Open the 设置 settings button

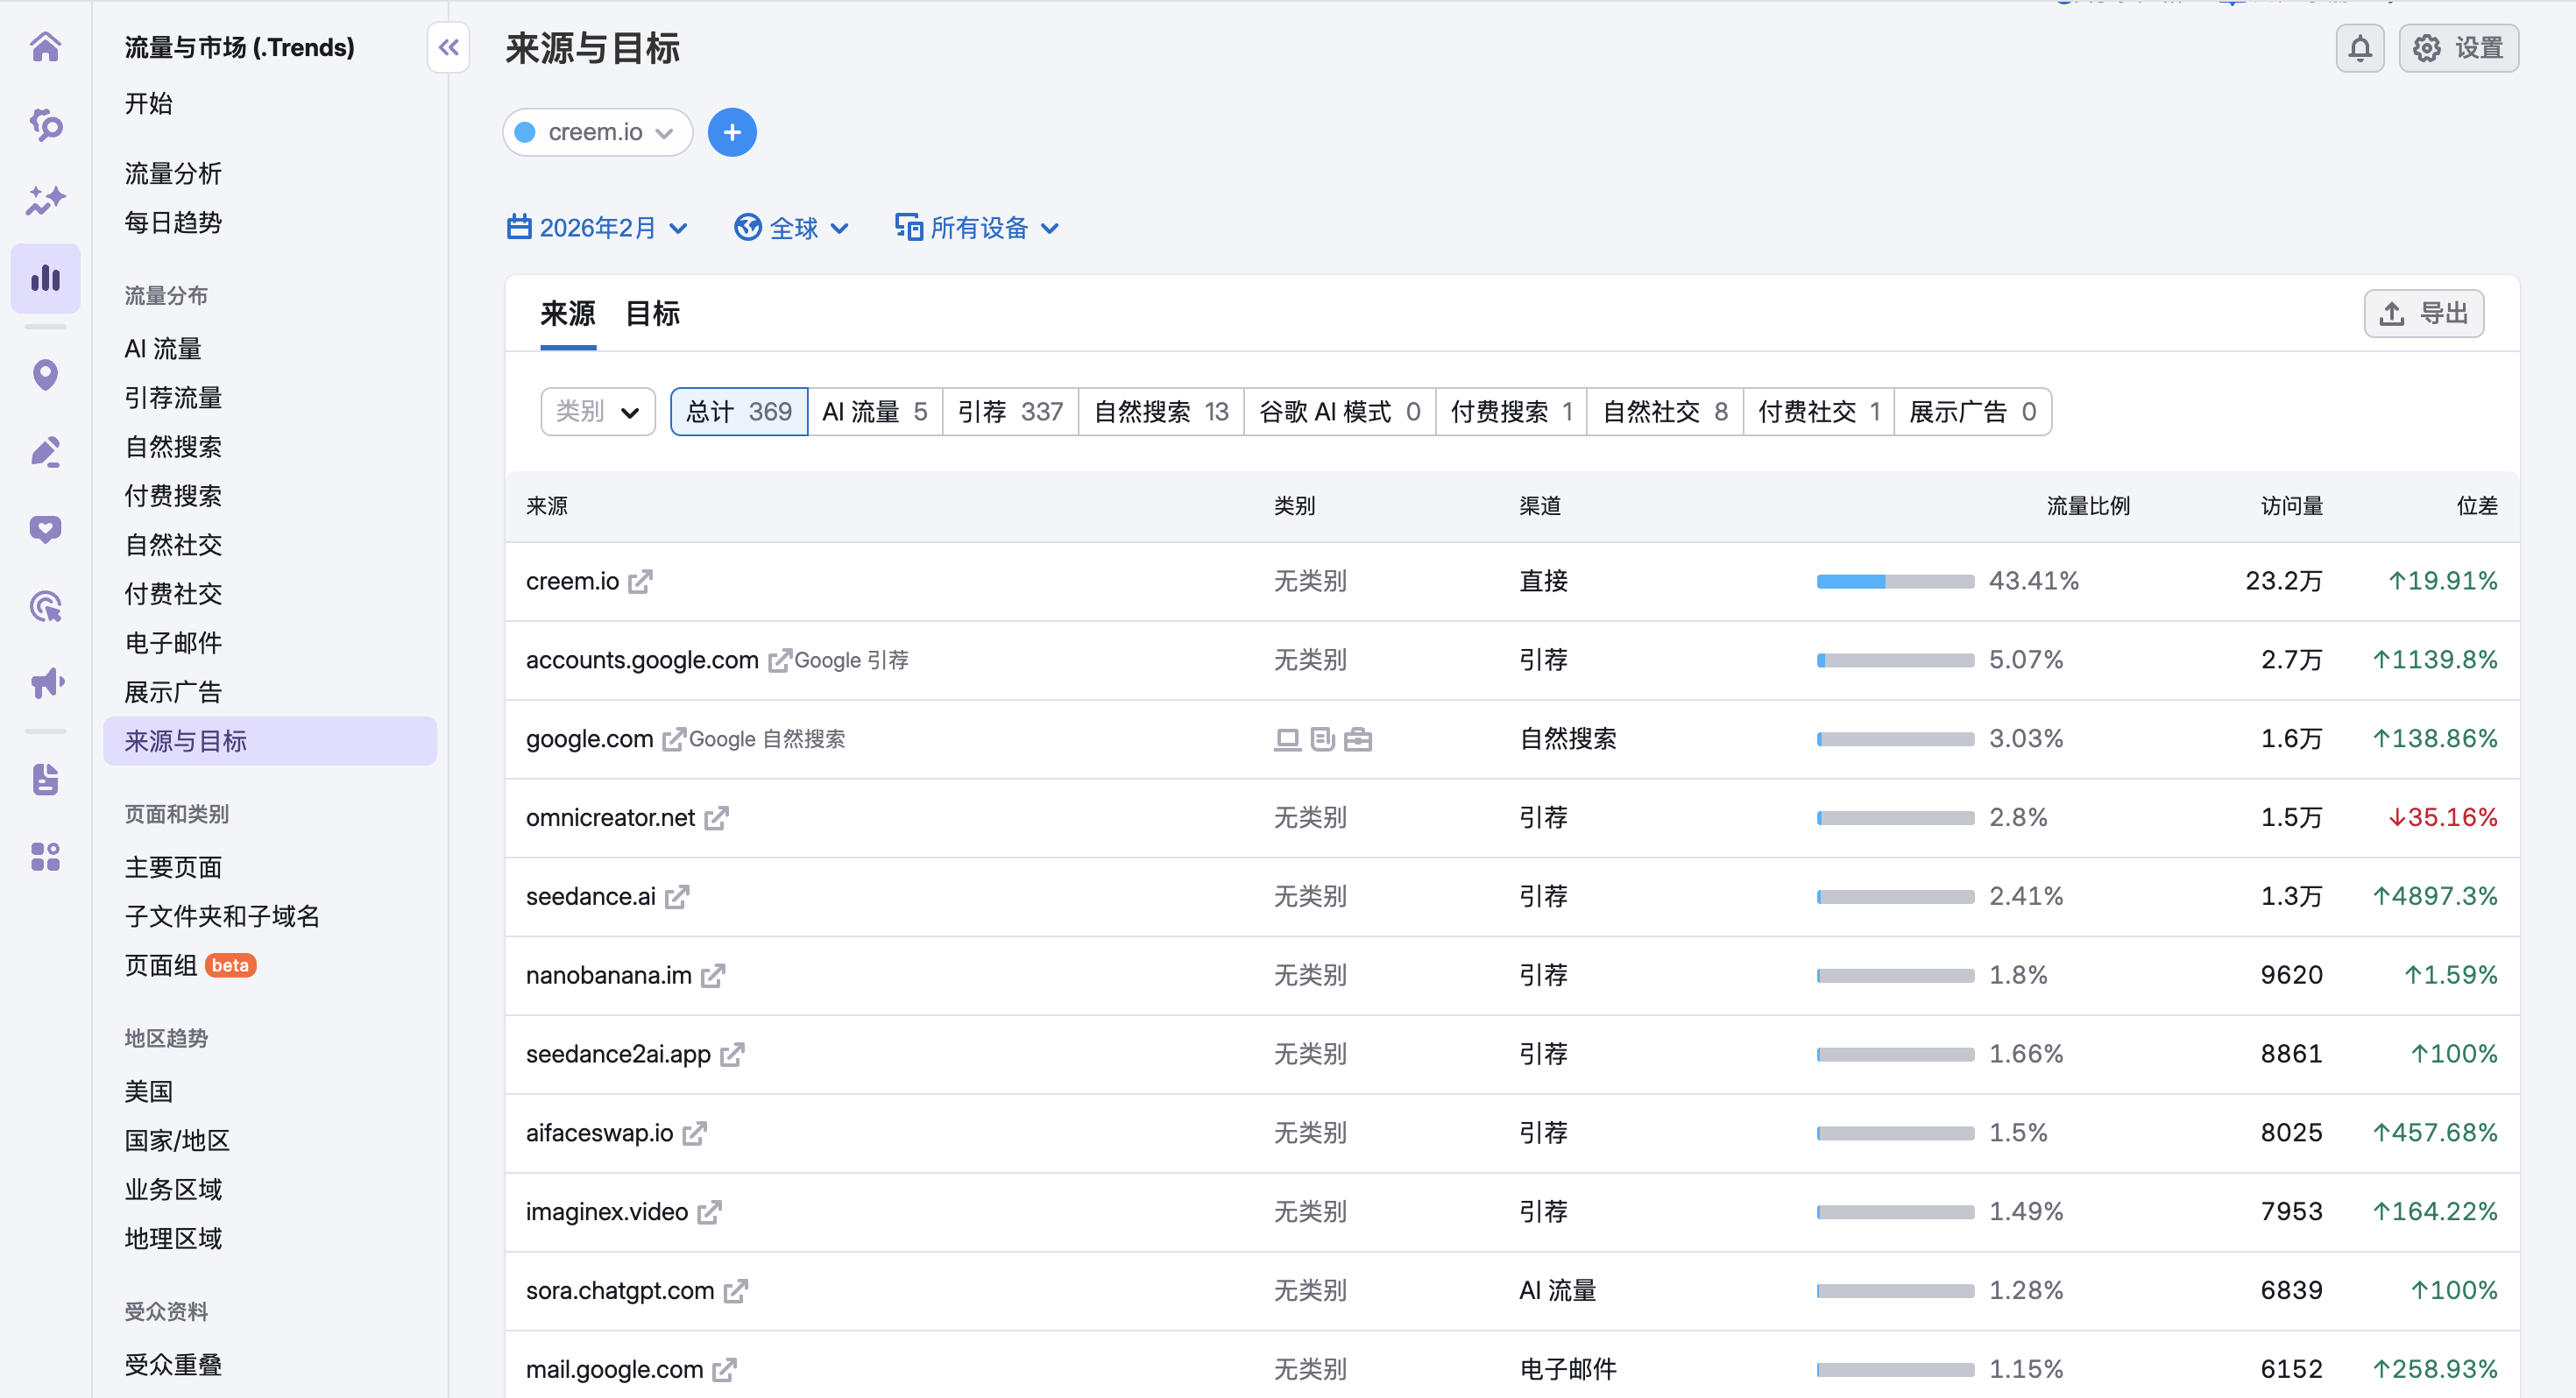[2458, 48]
